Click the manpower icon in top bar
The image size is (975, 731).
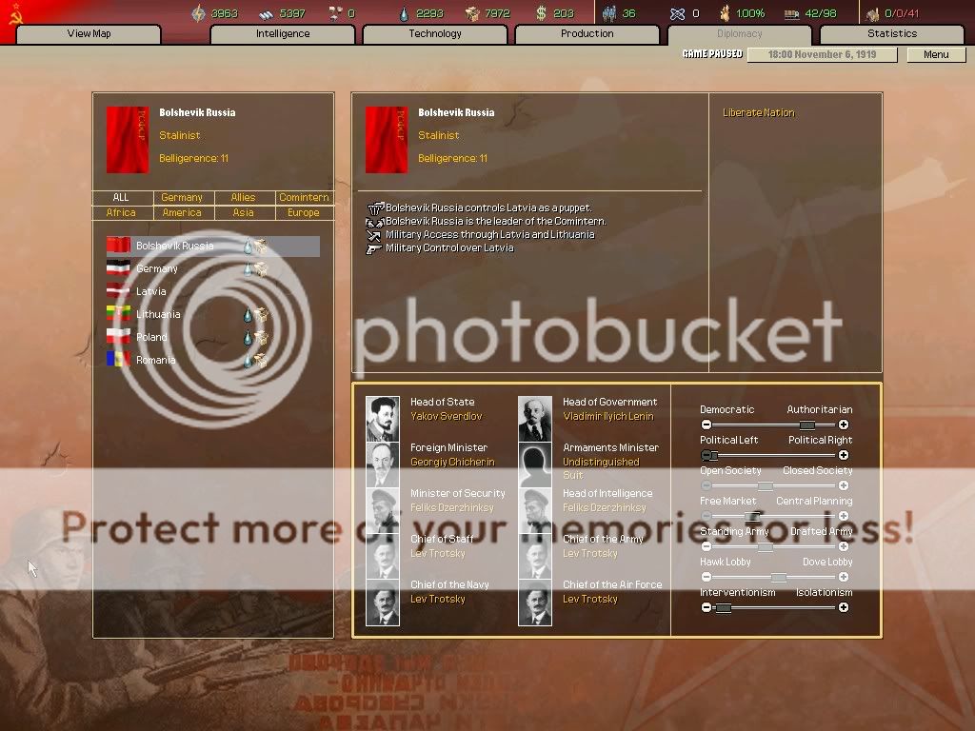(609, 13)
